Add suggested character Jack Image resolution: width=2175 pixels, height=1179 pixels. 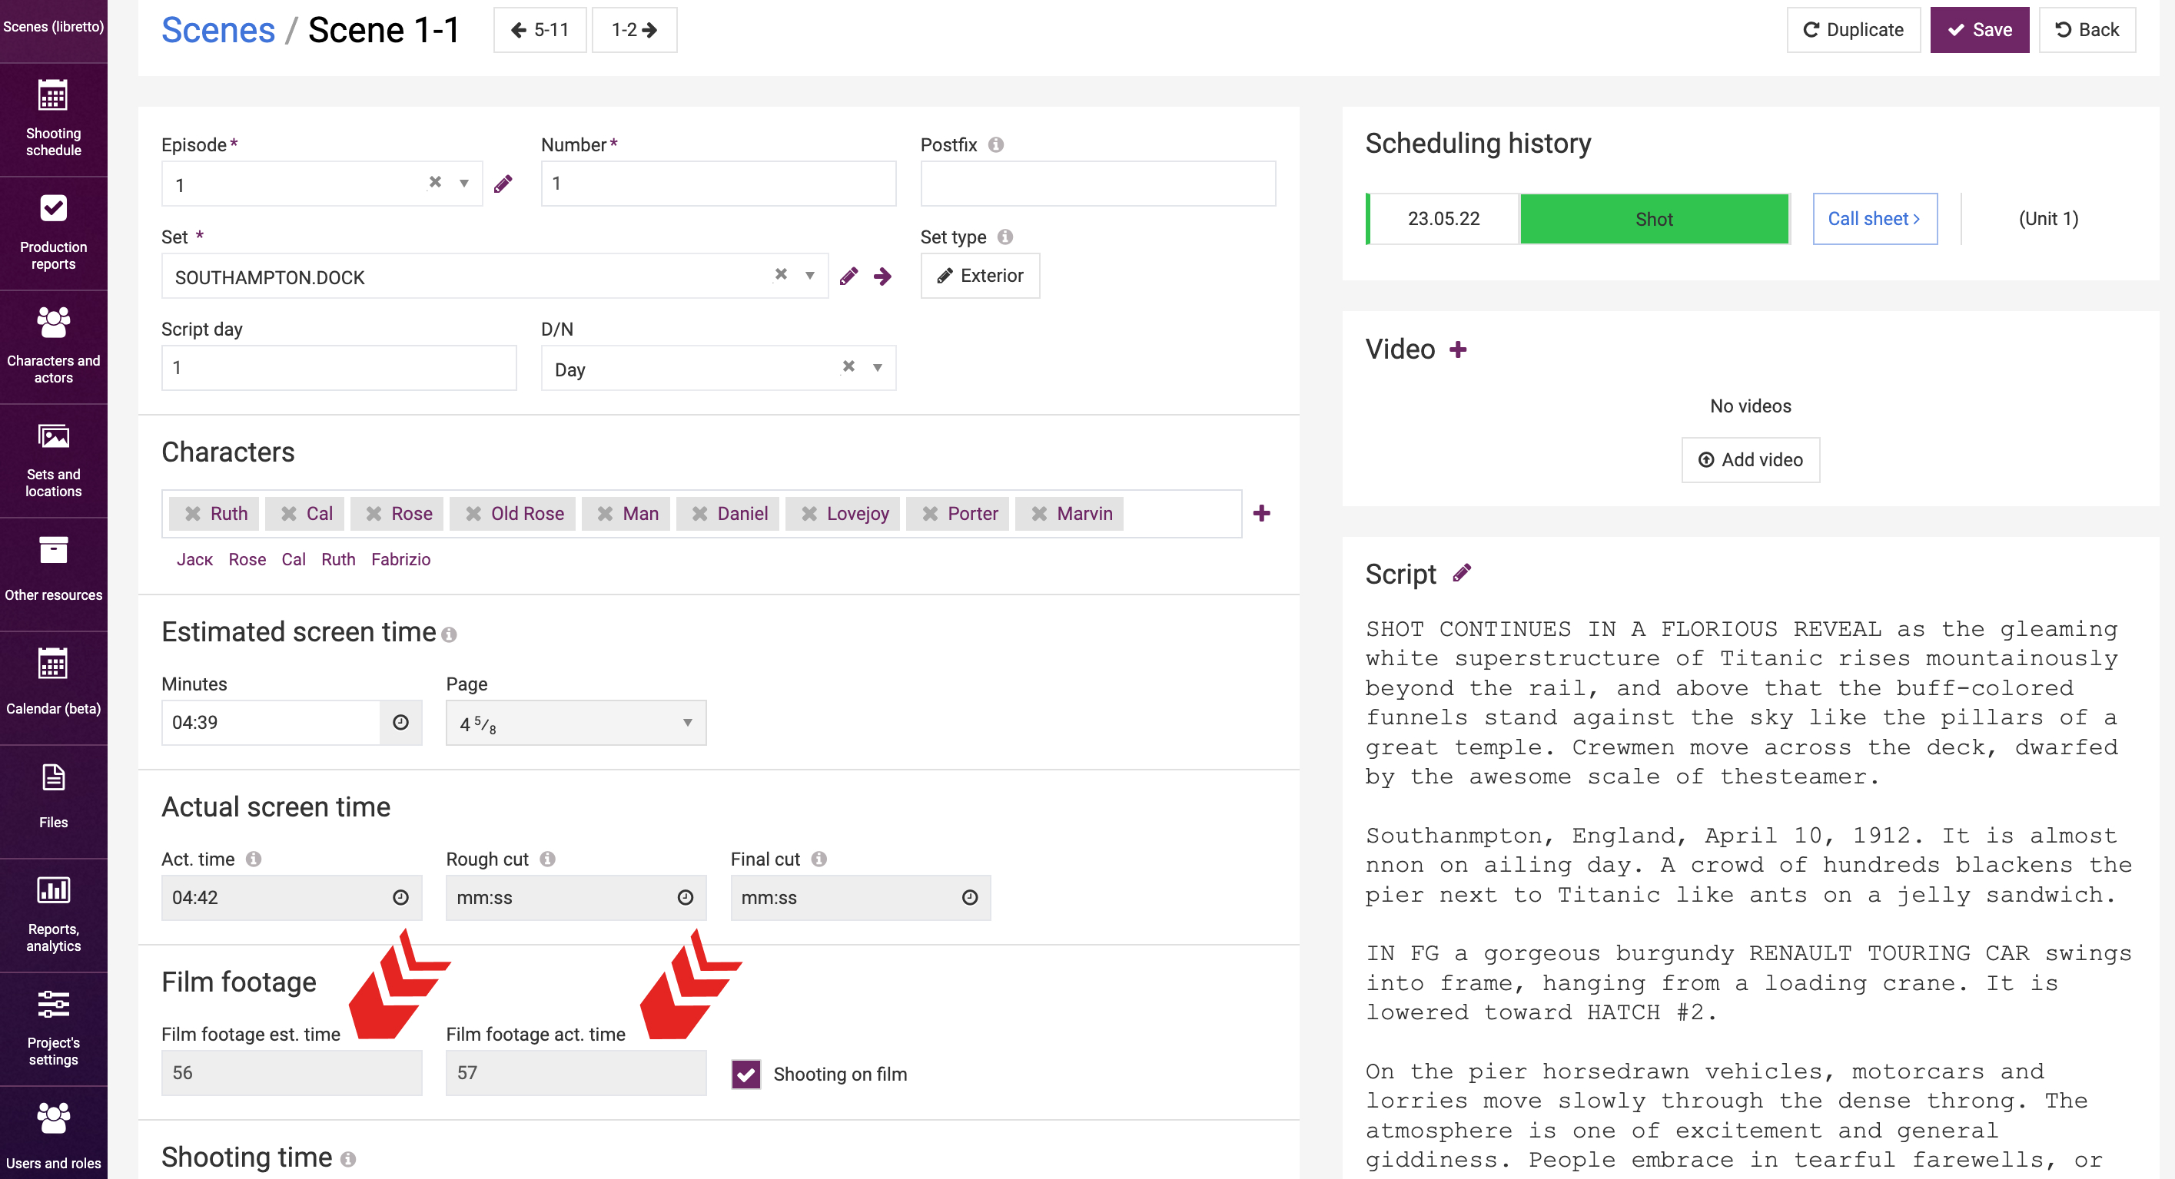point(194,559)
